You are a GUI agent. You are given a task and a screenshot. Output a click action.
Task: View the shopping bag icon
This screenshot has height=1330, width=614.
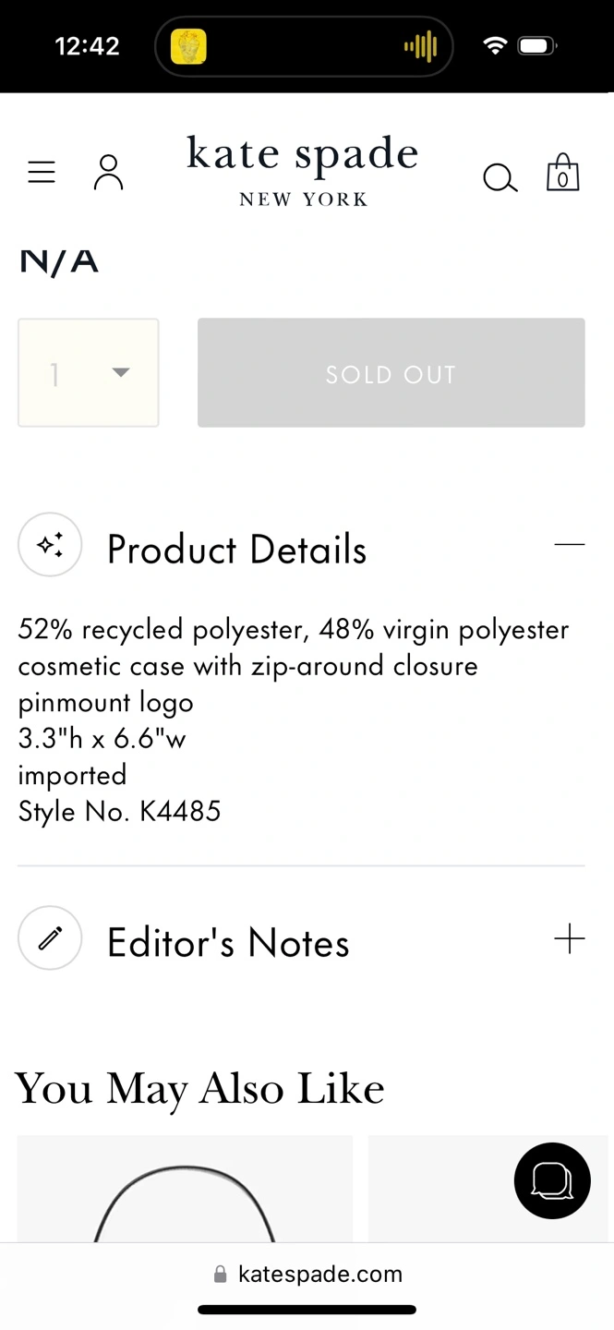click(562, 173)
